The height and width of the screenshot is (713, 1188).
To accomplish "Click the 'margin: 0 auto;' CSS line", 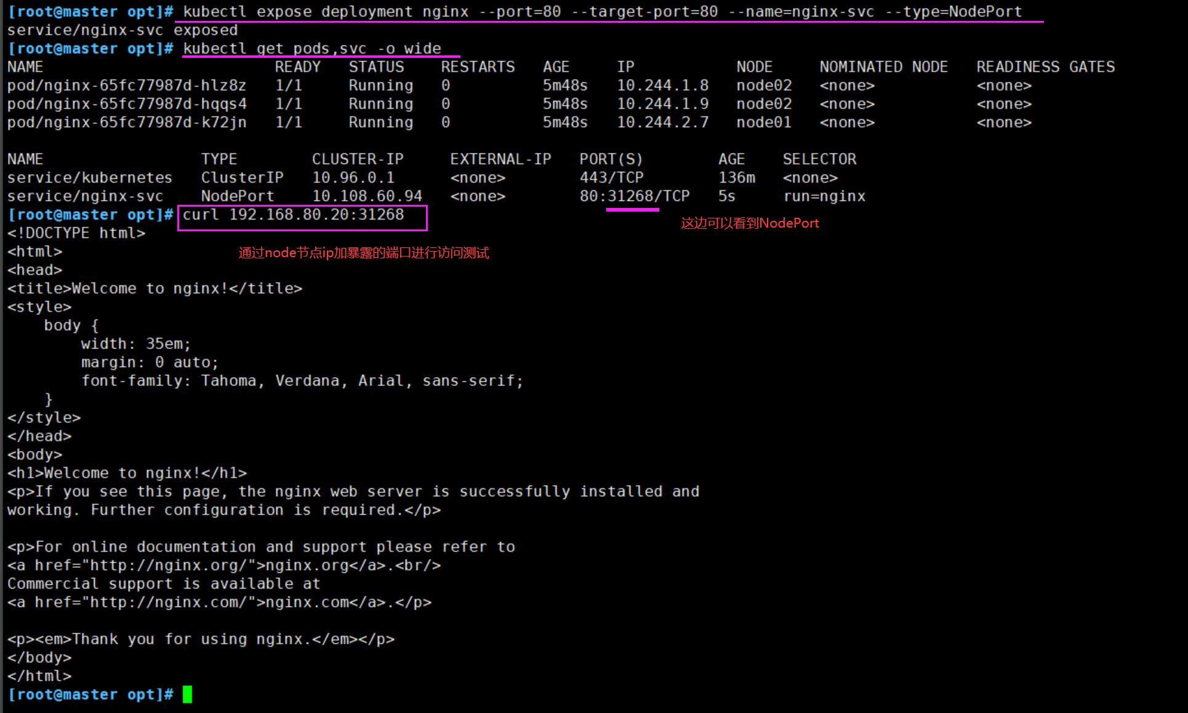I will click(150, 362).
